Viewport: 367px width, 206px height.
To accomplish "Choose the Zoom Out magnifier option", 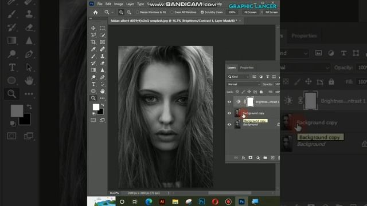I will pos(129,13).
